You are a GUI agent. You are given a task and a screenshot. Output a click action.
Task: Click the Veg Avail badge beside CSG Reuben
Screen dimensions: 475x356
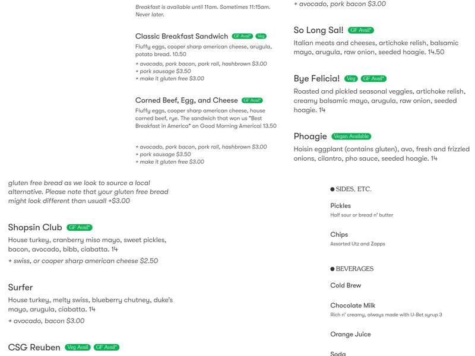[x=78, y=347]
